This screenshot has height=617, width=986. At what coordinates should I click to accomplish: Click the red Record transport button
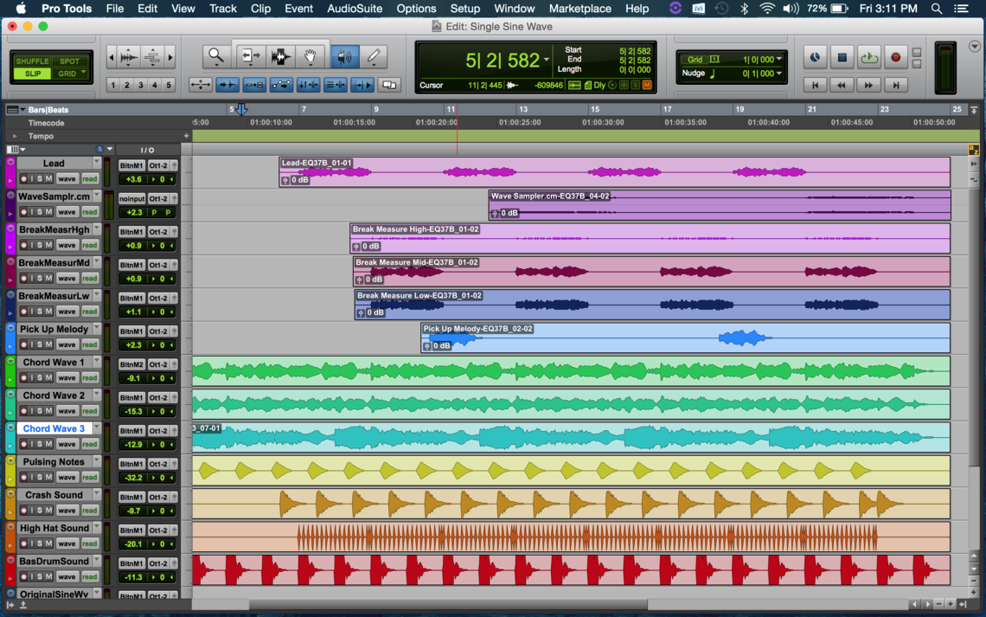895,57
